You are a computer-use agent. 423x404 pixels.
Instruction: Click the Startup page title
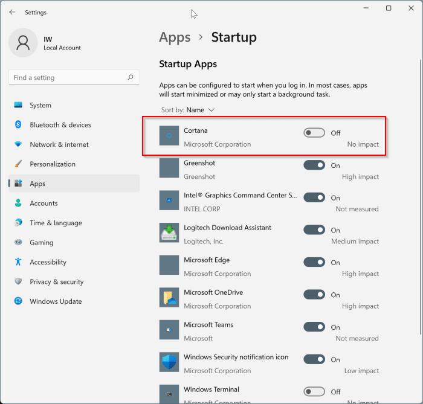(x=234, y=37)
